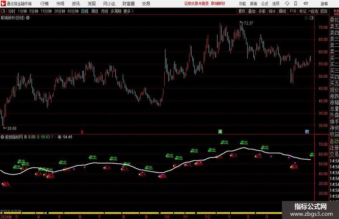Click the 复权 toolbar button

click(242, 11)
